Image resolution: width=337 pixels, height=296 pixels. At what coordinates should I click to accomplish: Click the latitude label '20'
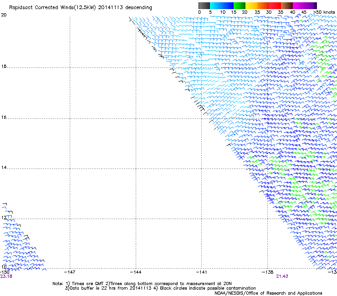[x=4, y=15]
